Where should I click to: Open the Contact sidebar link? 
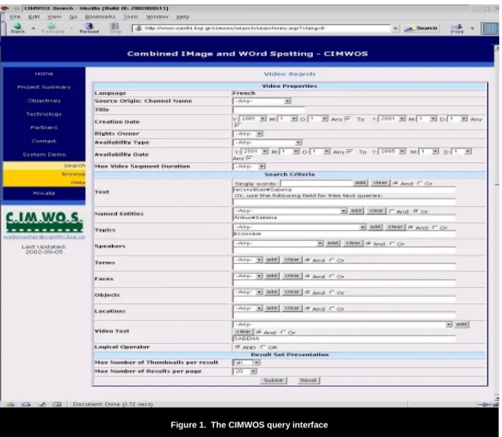pyautogui.click(x=44, y=141)
